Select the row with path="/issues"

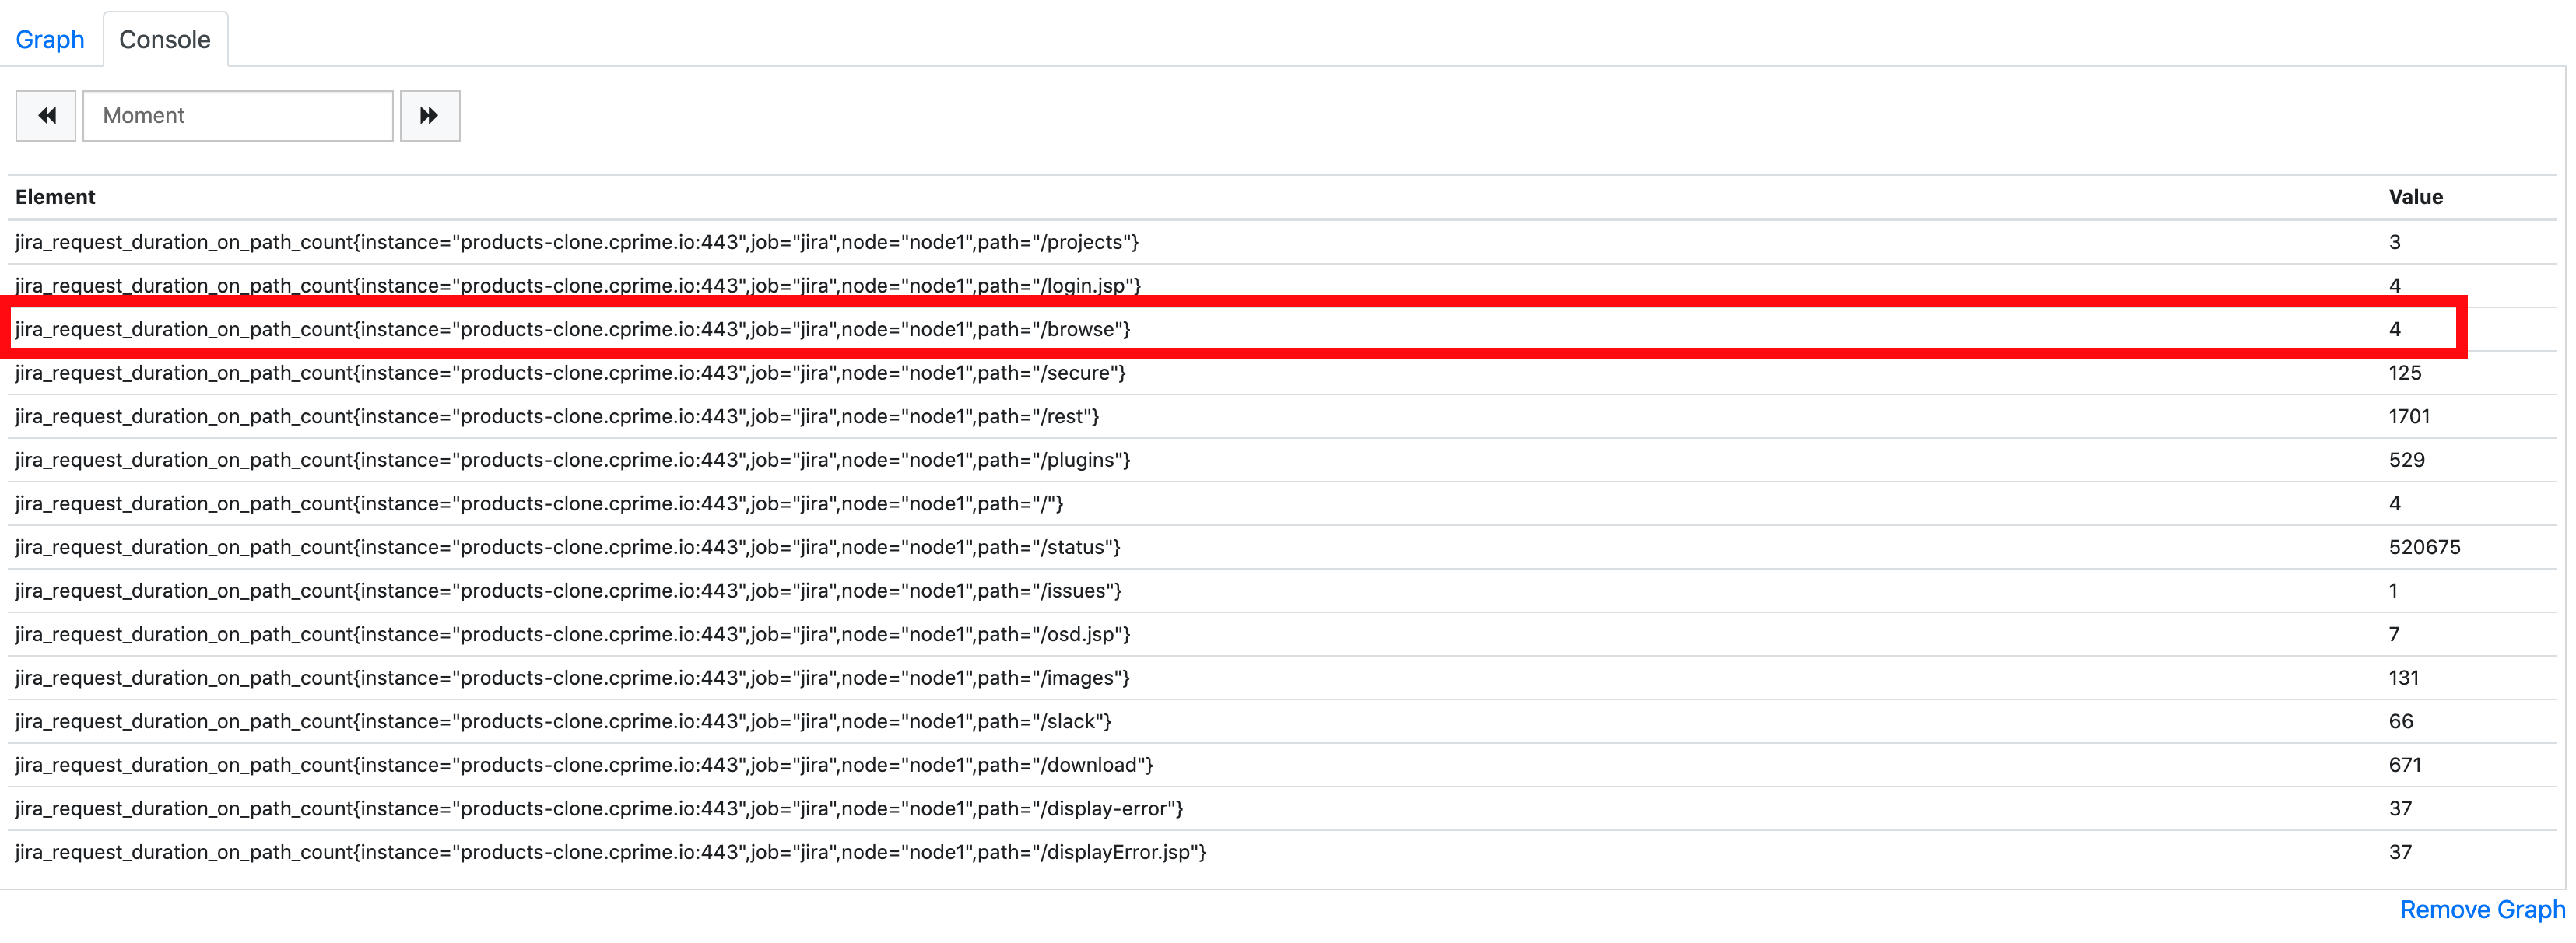[1282, 591]
